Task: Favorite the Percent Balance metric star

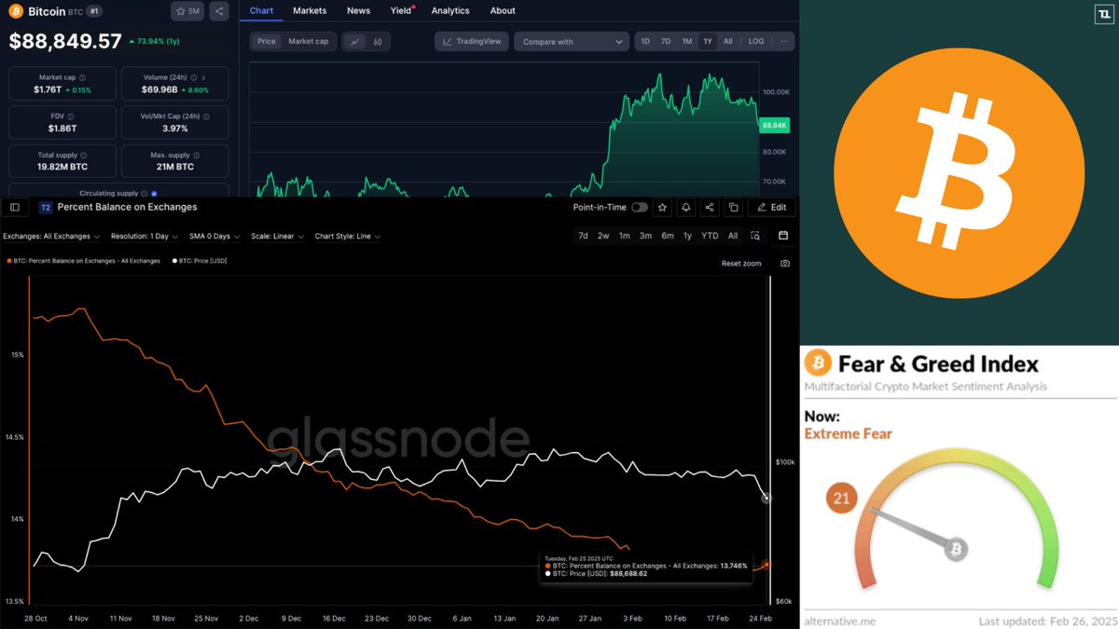Action: point(662,207)
